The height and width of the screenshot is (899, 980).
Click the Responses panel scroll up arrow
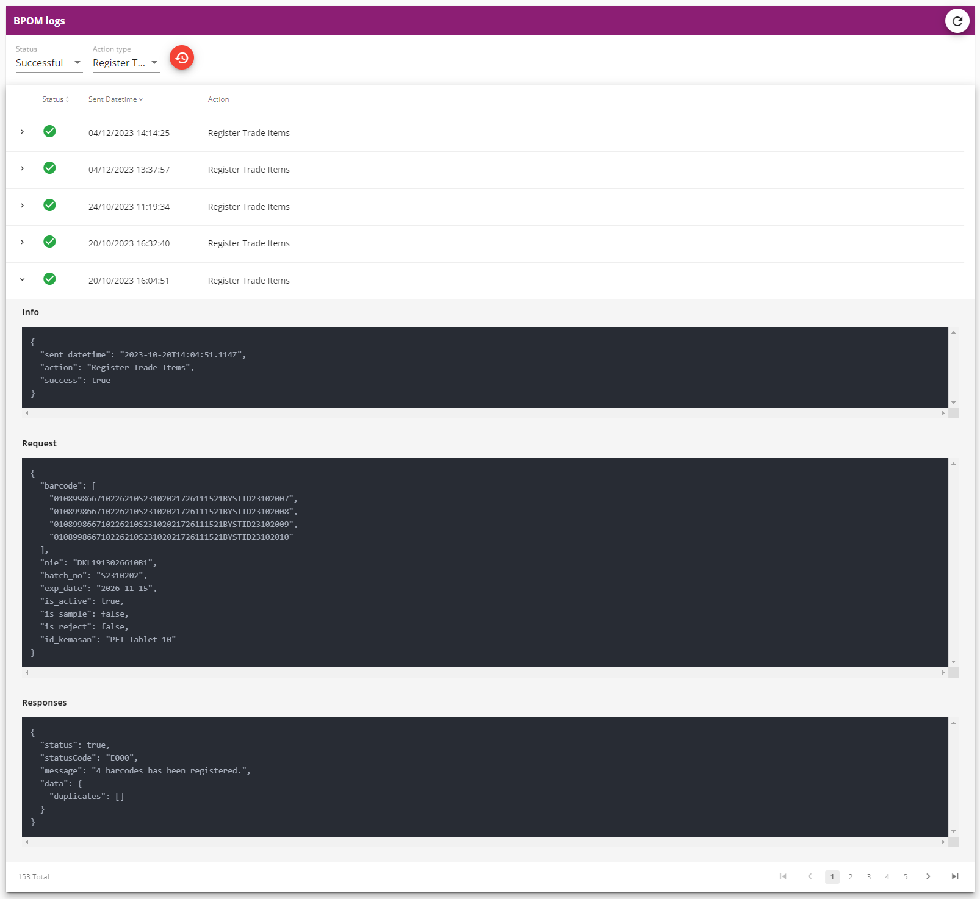tap(953, 723)
